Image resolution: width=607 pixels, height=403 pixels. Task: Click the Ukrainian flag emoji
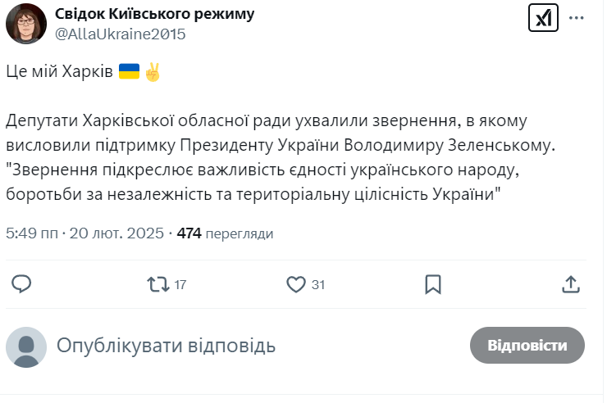tap(129, 72)
